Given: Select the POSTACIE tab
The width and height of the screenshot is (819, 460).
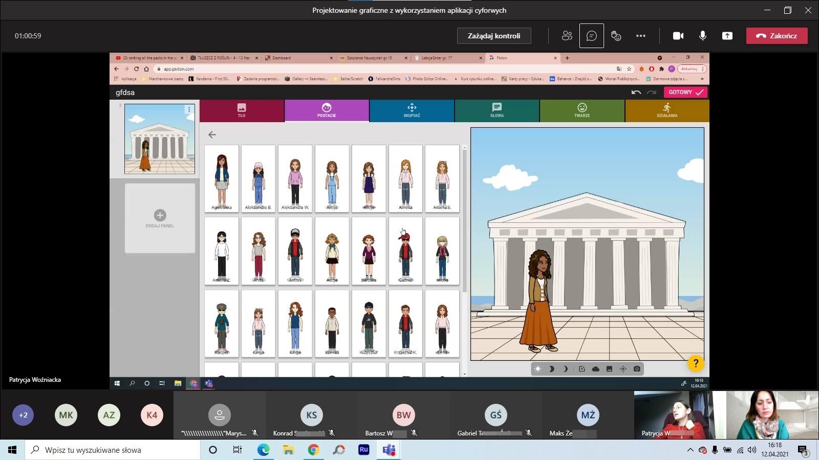Looking at the screenshot, I should (x=327, y=110).
